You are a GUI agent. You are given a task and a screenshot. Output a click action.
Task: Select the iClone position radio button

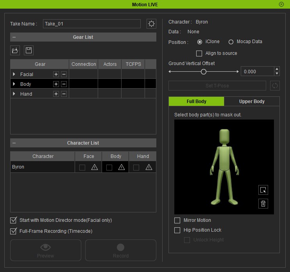tap(200, 42)
